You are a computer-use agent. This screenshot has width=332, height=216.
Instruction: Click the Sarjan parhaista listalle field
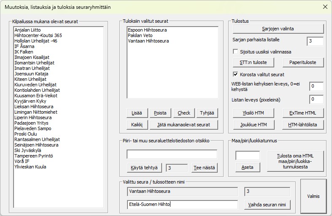pyautogui.click(x=315, y=41)
